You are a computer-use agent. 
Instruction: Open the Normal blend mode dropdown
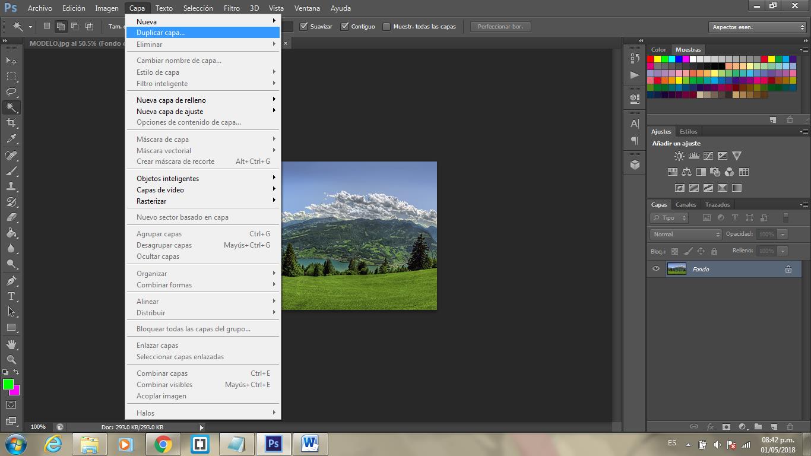[686, 235]
